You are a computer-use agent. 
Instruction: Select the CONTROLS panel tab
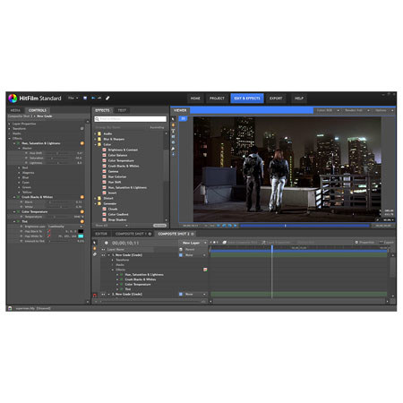38,110
